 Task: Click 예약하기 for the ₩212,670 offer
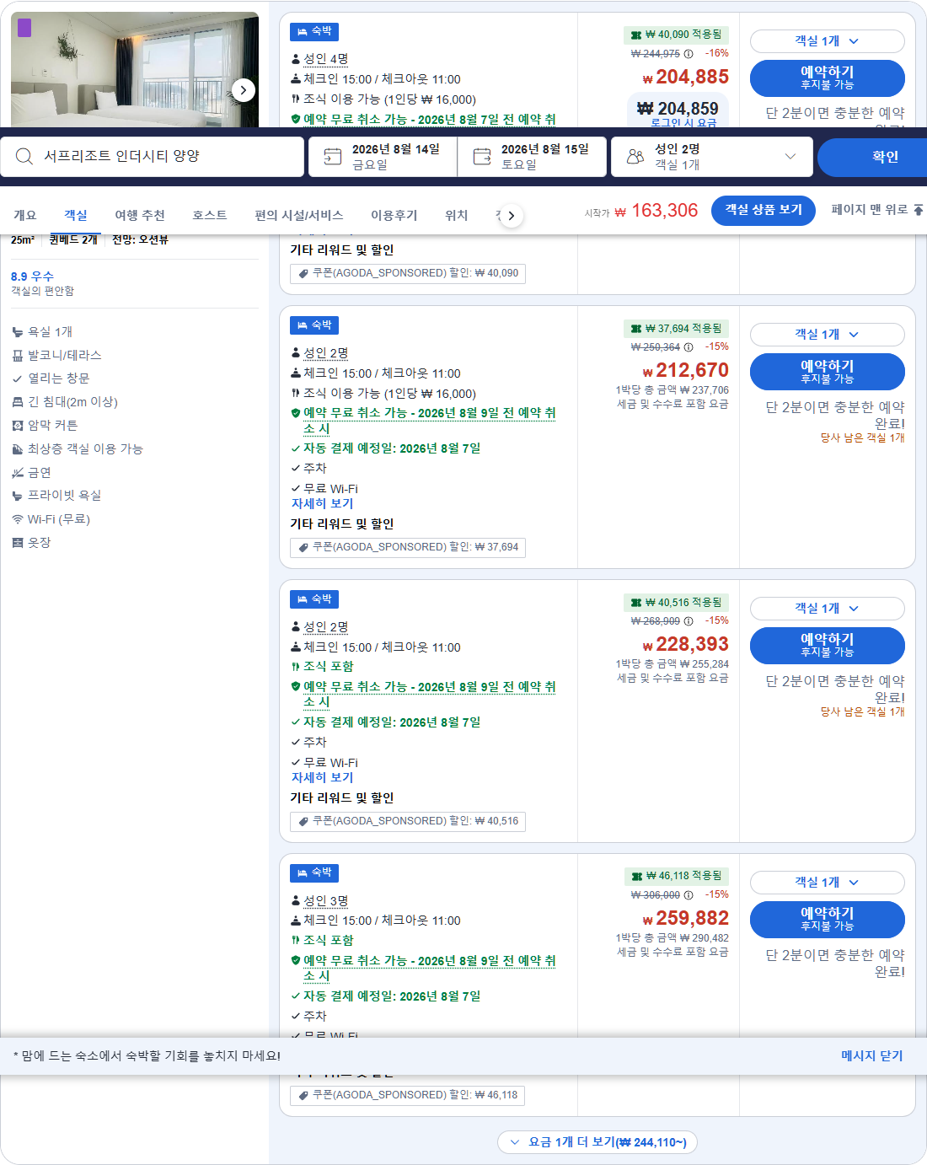point(828,372)
